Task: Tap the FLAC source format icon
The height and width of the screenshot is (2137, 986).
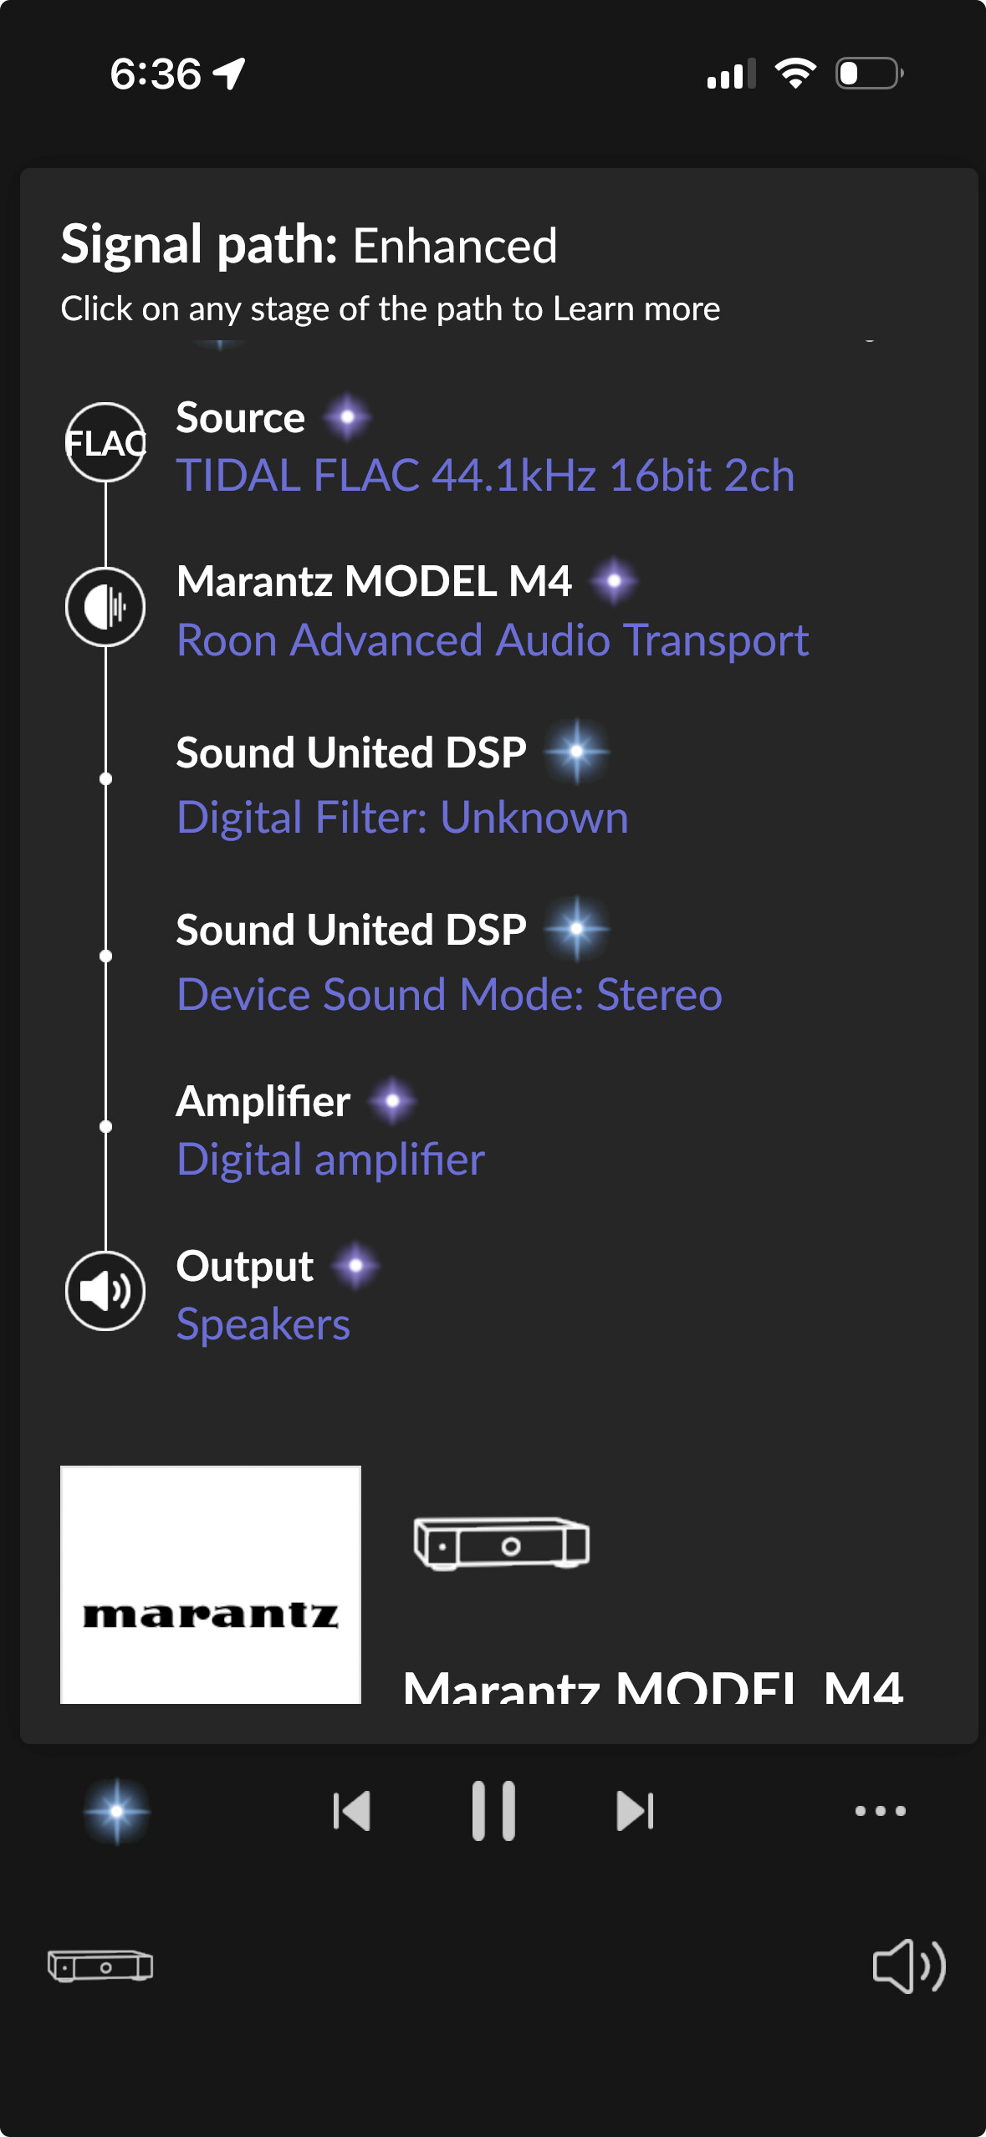Action: [105, 442]
